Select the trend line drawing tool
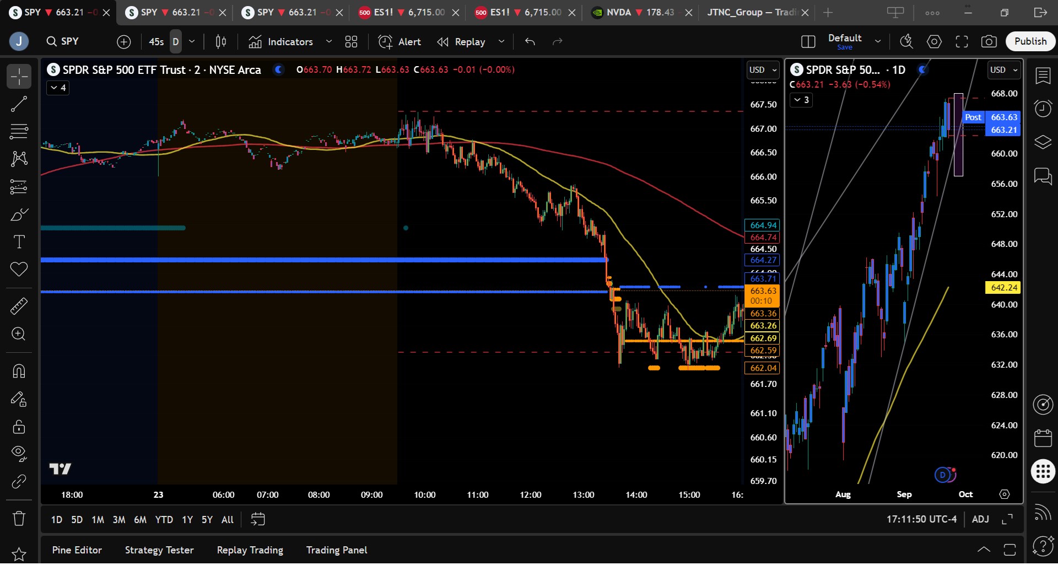The image size is (1058, 565). tap(19, 104)
